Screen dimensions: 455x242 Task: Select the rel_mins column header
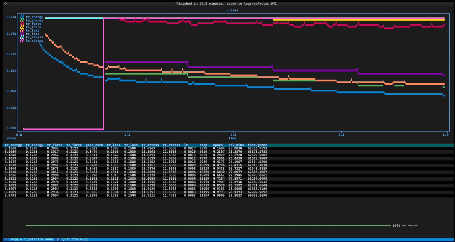[x=235, y=145]
